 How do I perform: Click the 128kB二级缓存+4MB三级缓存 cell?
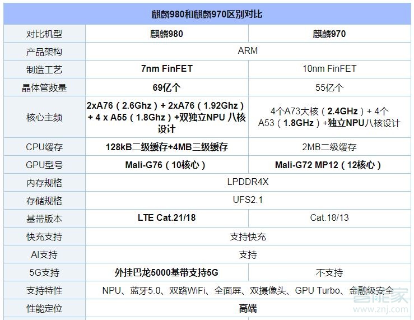(x=166, y=147)
